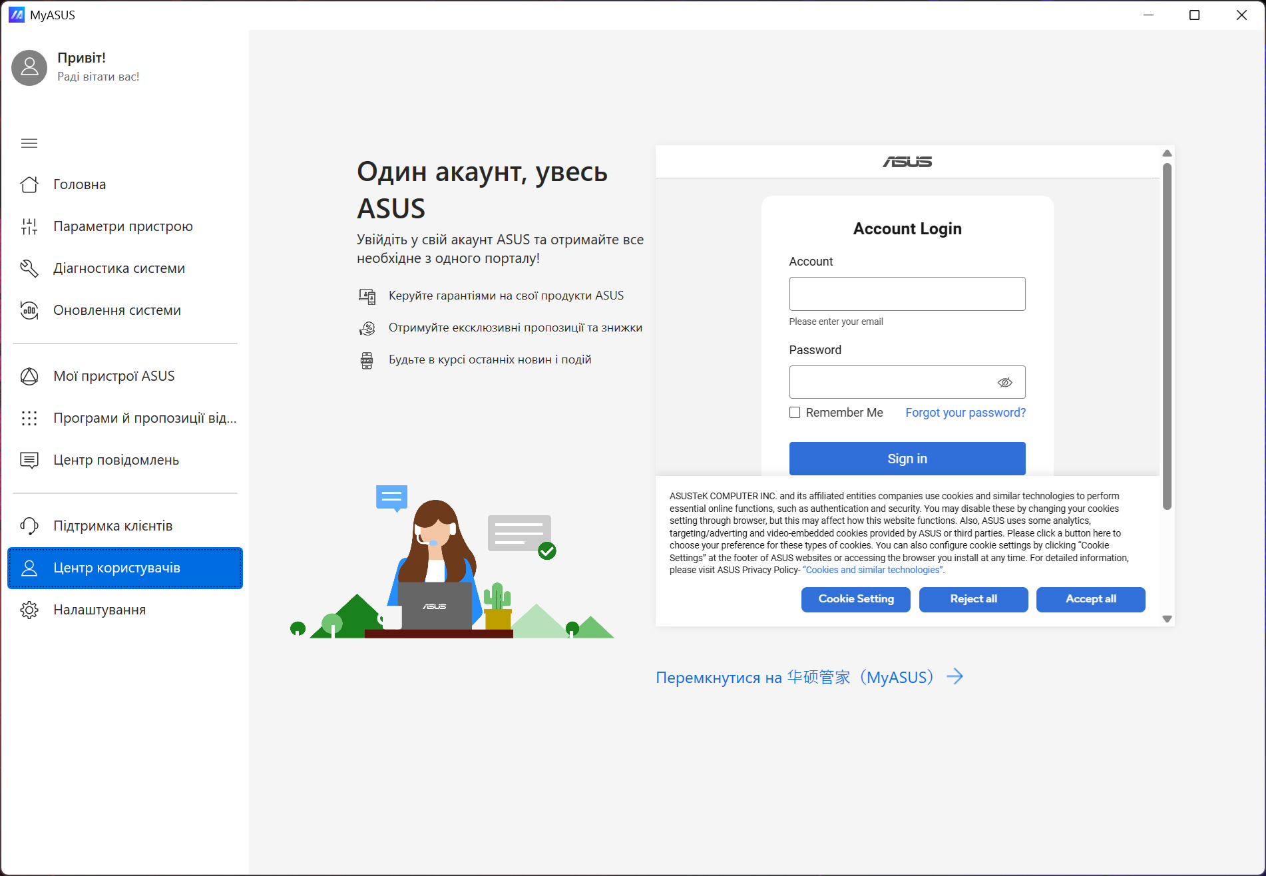Click the scrollbar down arrow
1266x876 pixels.
tap(1167, 618)
